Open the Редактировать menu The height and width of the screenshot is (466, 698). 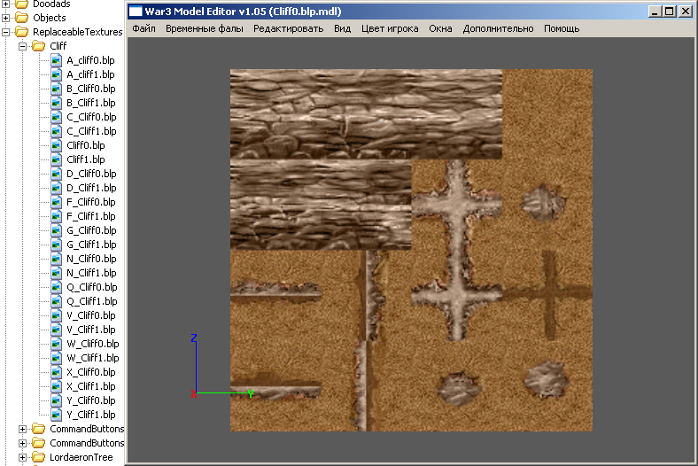click(289, 28)
